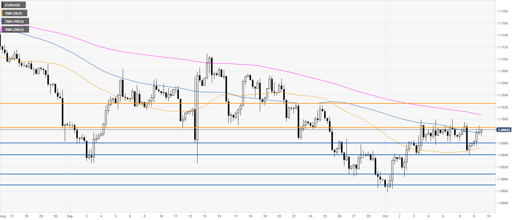Click the 13 date label on time axis

pyautogui.click(x=205, y=216)
